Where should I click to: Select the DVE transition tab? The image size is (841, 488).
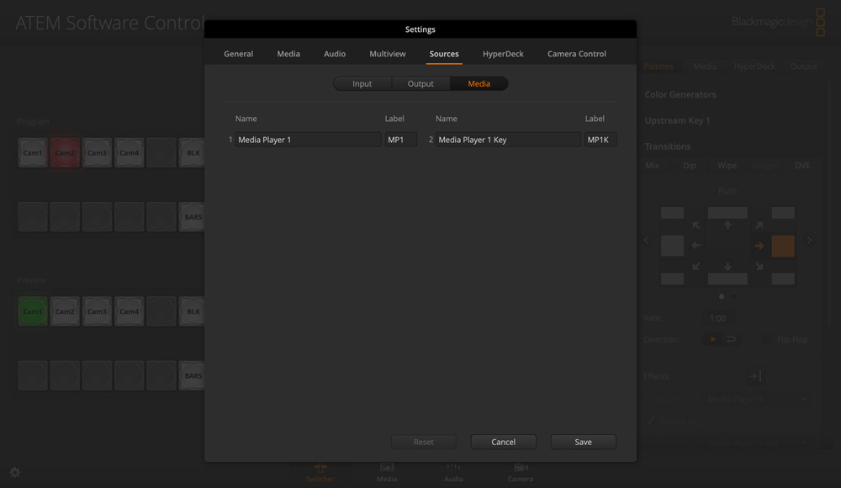click(x=802, y=166)
